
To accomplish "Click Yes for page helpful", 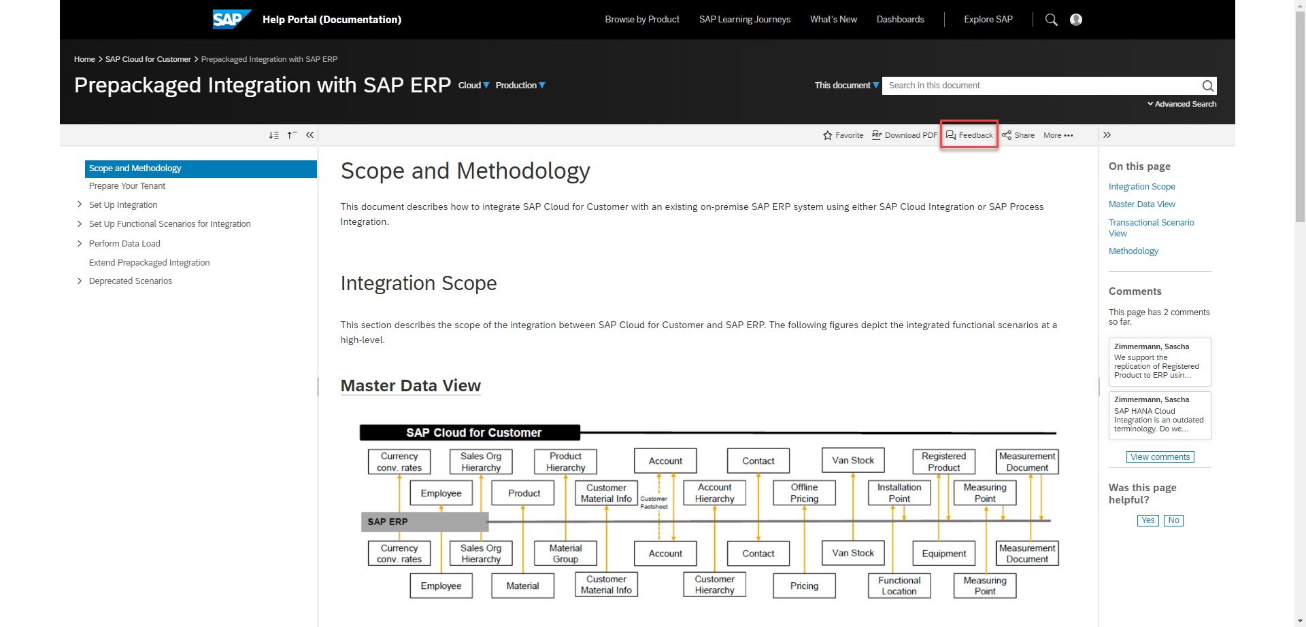I will point(1148,520).
